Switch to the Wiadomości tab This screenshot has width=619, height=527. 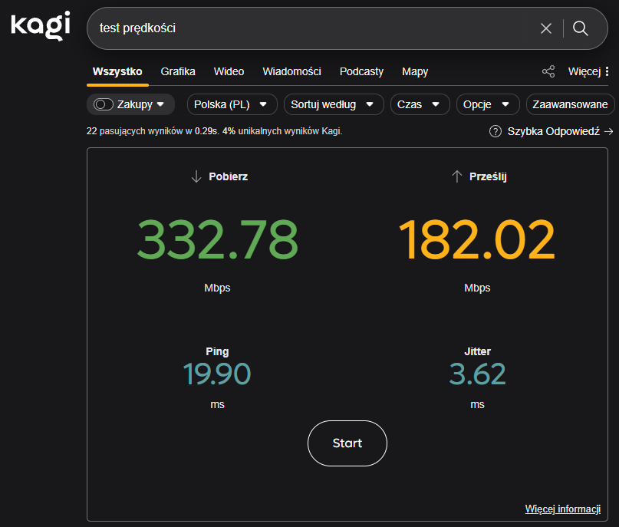[291, 71]
